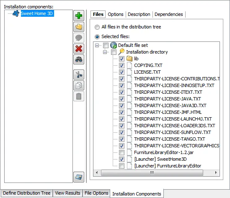This screenshot has height=198, width=230.
Task: Select the Installation Components tab
Action: [x=137, y=194]
